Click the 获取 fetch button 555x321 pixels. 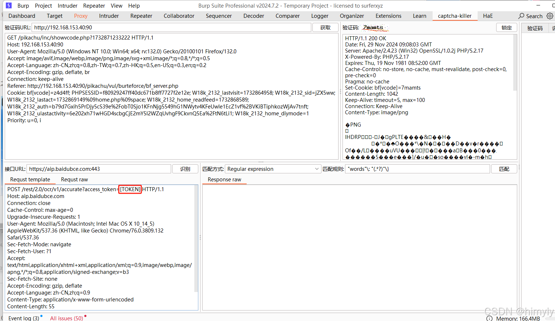pyautogui.click(x=325, y=28)
